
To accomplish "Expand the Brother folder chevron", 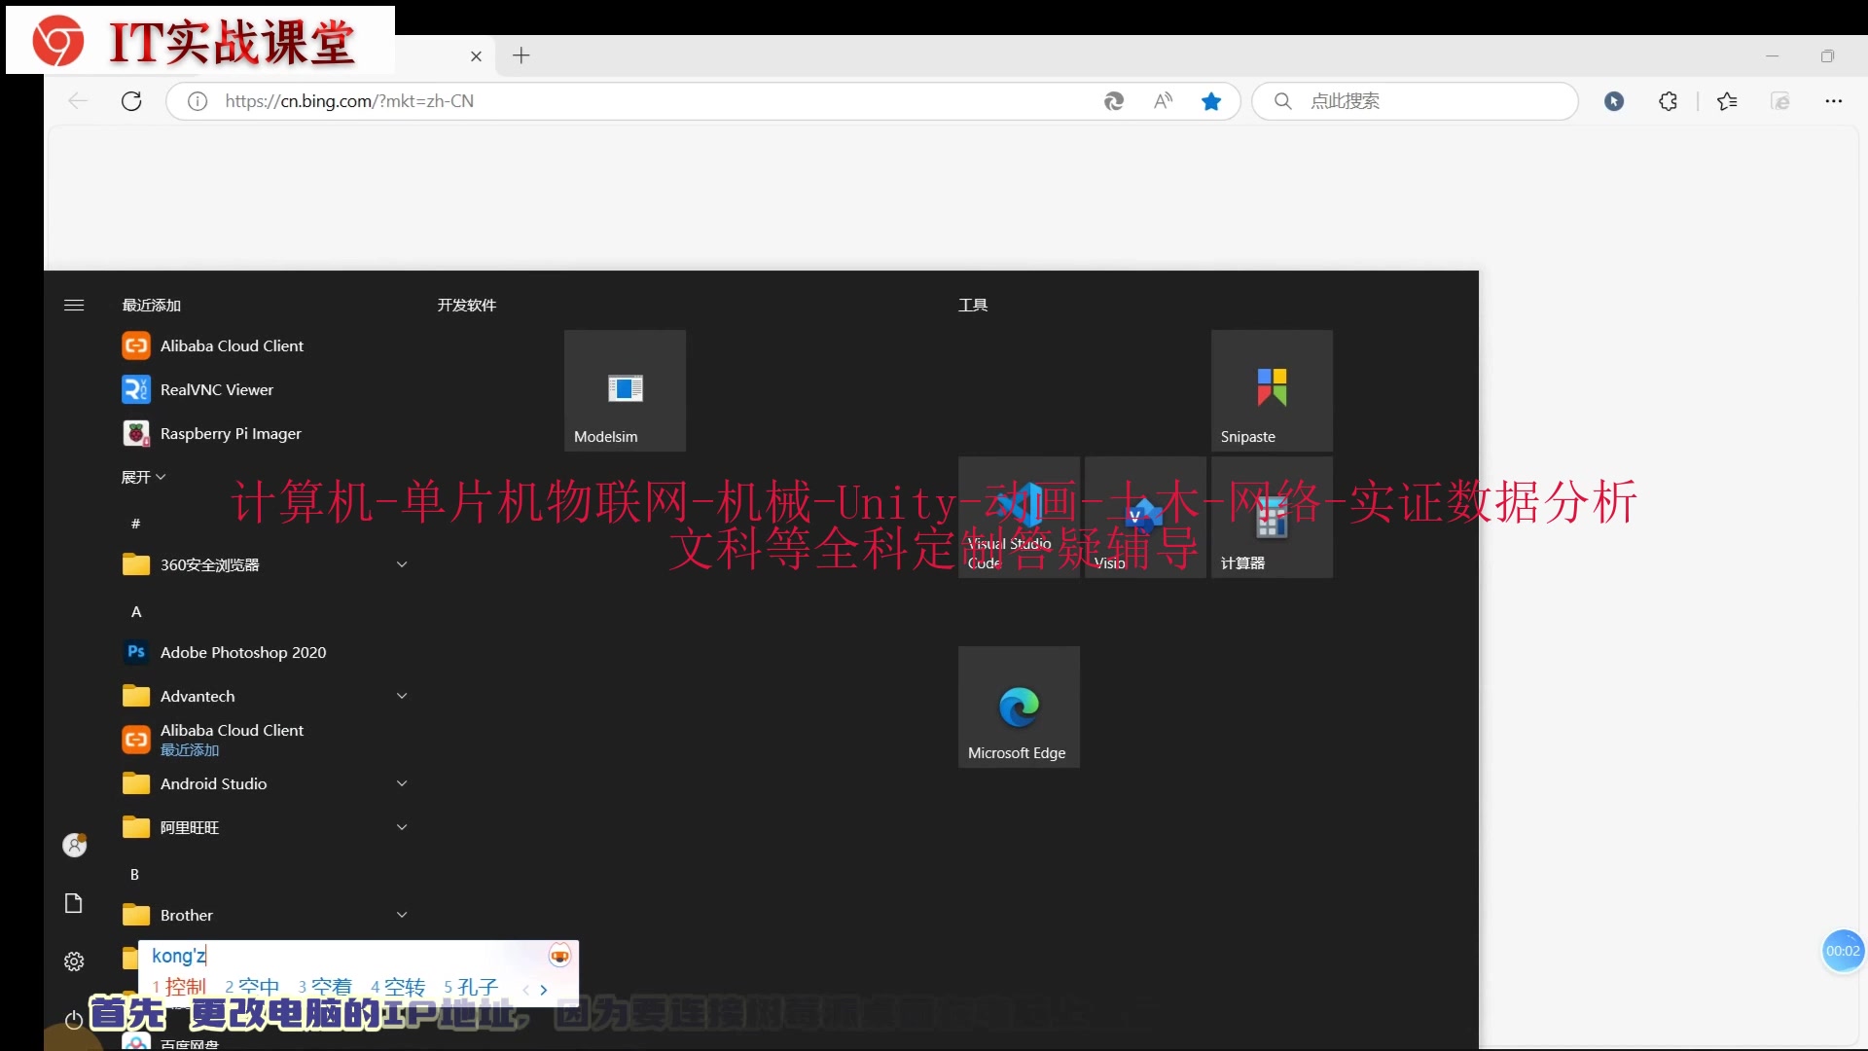I will click(x=402, y=915).
